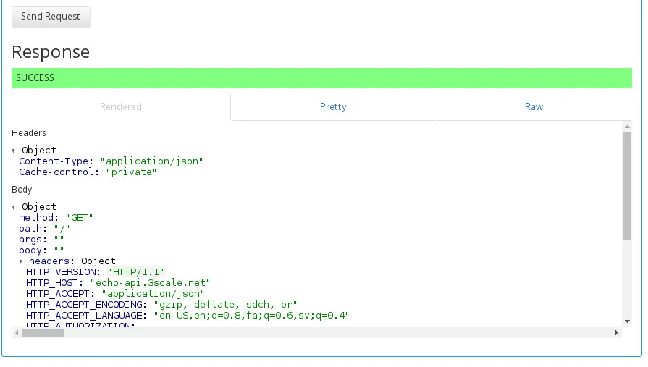648x367 pixels.
Task: Click the vertical scrollbar down arrow
Action: coord(627,321)
